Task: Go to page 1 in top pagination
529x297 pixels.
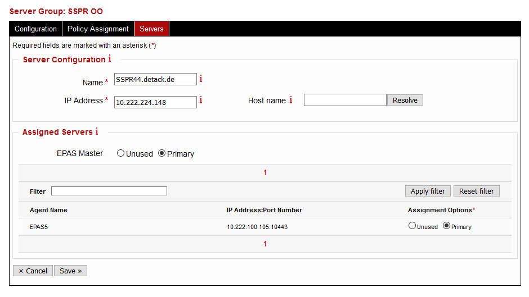Action: [265, 172]
